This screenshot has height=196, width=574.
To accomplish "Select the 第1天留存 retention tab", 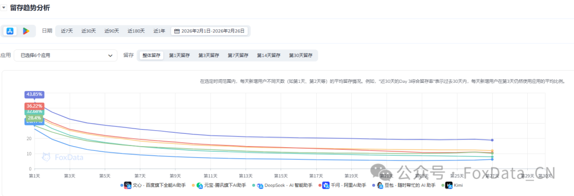I will 180,56.
